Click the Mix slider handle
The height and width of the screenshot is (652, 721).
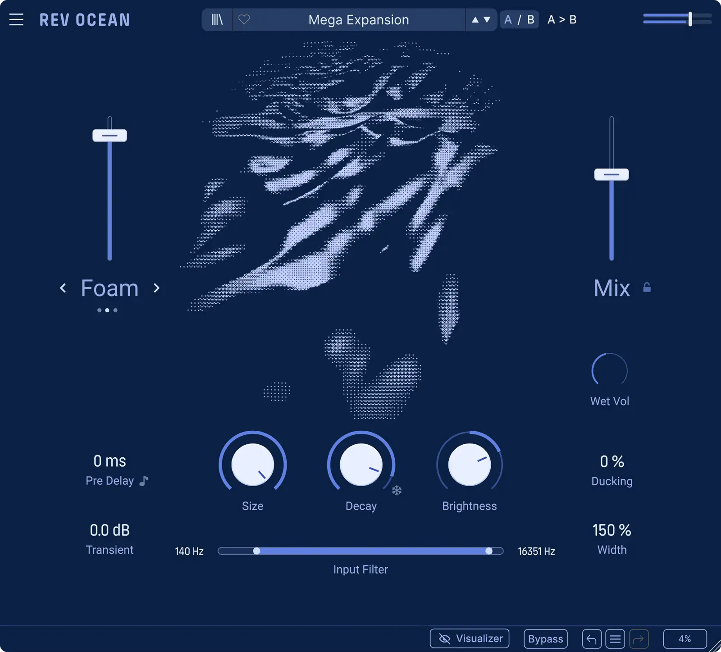(x=611, y=174)
